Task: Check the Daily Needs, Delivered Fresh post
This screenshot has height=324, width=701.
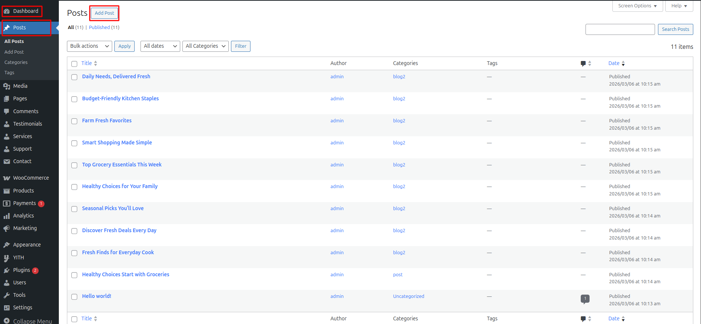Action: click(74, 77)
